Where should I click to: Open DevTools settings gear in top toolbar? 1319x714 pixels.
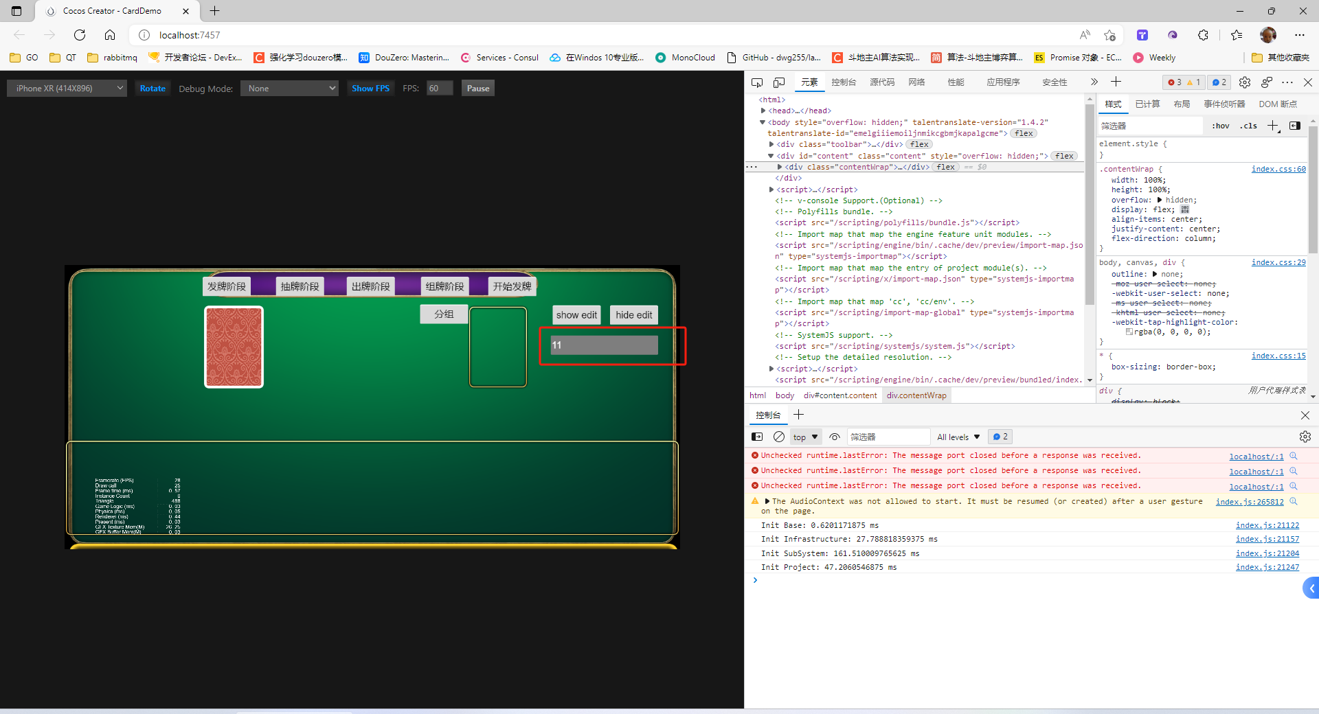(1244, 82)
